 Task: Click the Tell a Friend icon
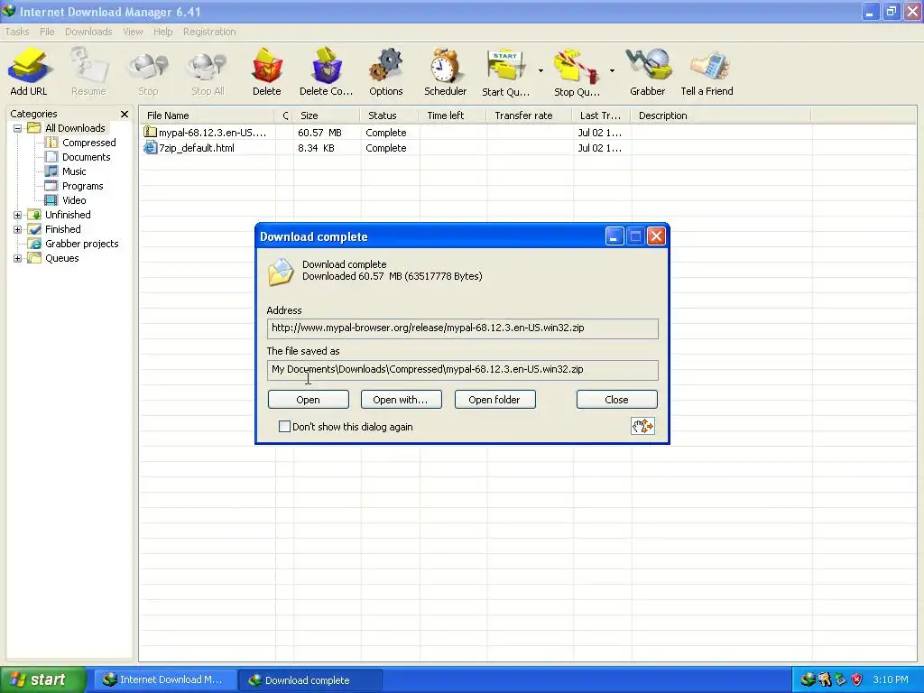[x=709, y=65]
